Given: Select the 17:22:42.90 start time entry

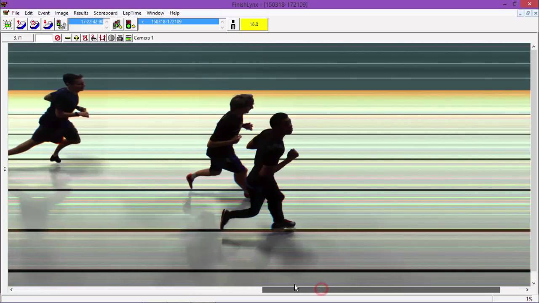Looking at the screenshot, I should pyautogui.click(x=86, y=21).
